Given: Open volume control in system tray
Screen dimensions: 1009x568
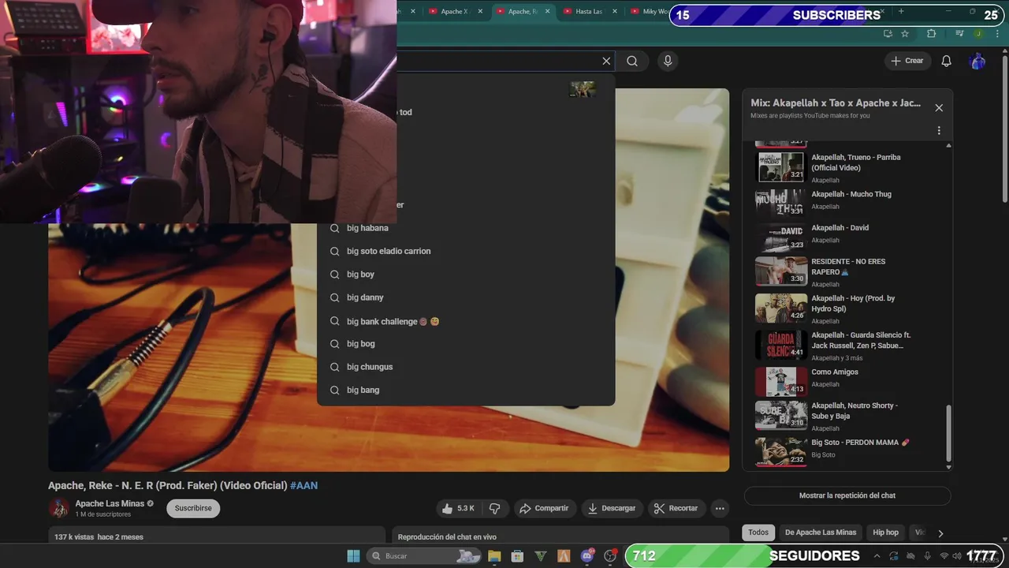Looking at the screenshot, I should tap(959, 555).
